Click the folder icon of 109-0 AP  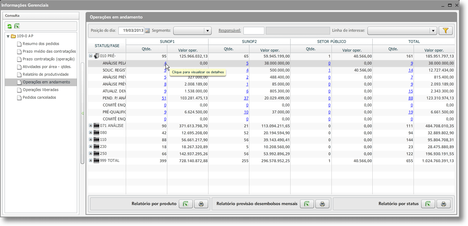13,36
